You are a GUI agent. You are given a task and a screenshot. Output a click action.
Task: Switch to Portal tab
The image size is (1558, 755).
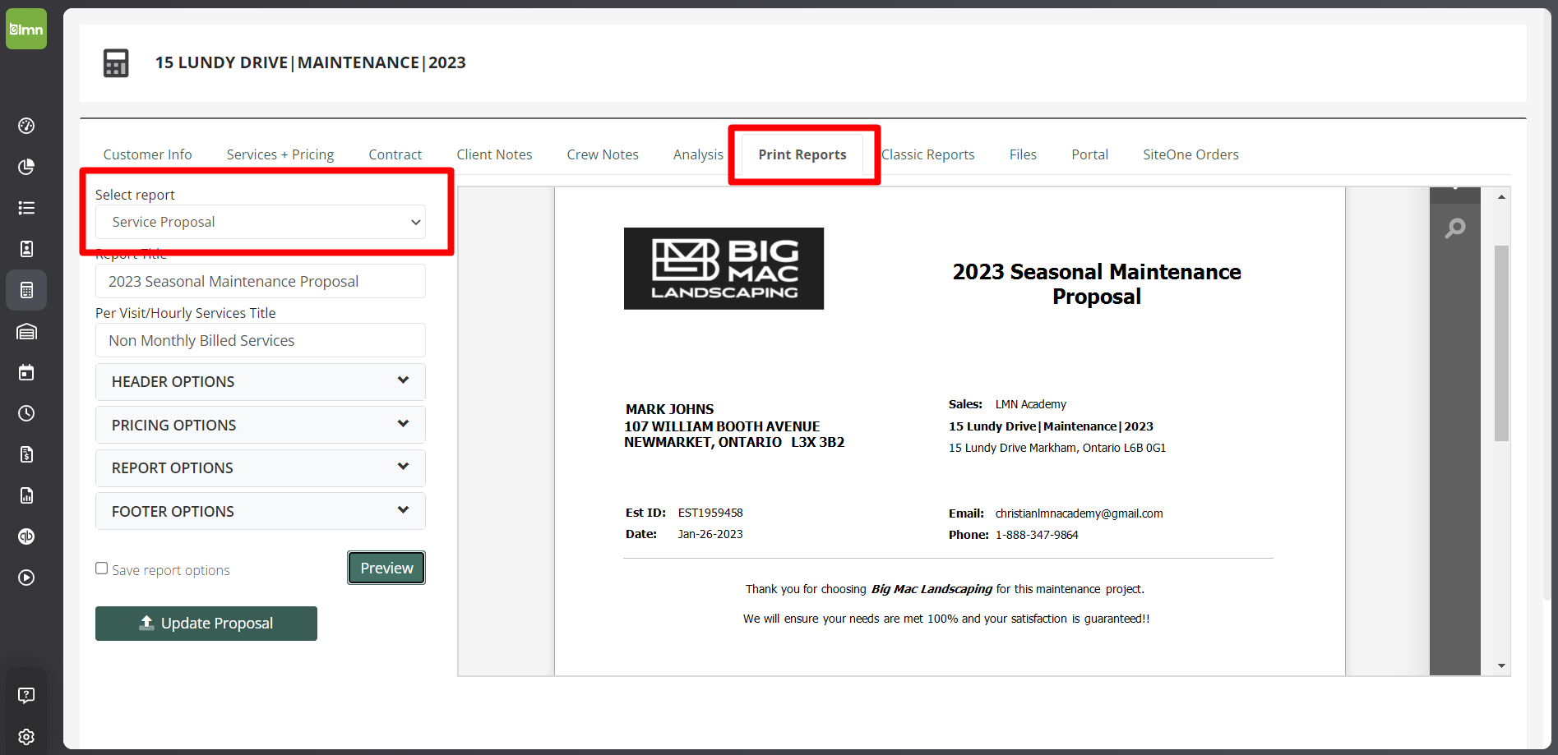coord(1089,154)
